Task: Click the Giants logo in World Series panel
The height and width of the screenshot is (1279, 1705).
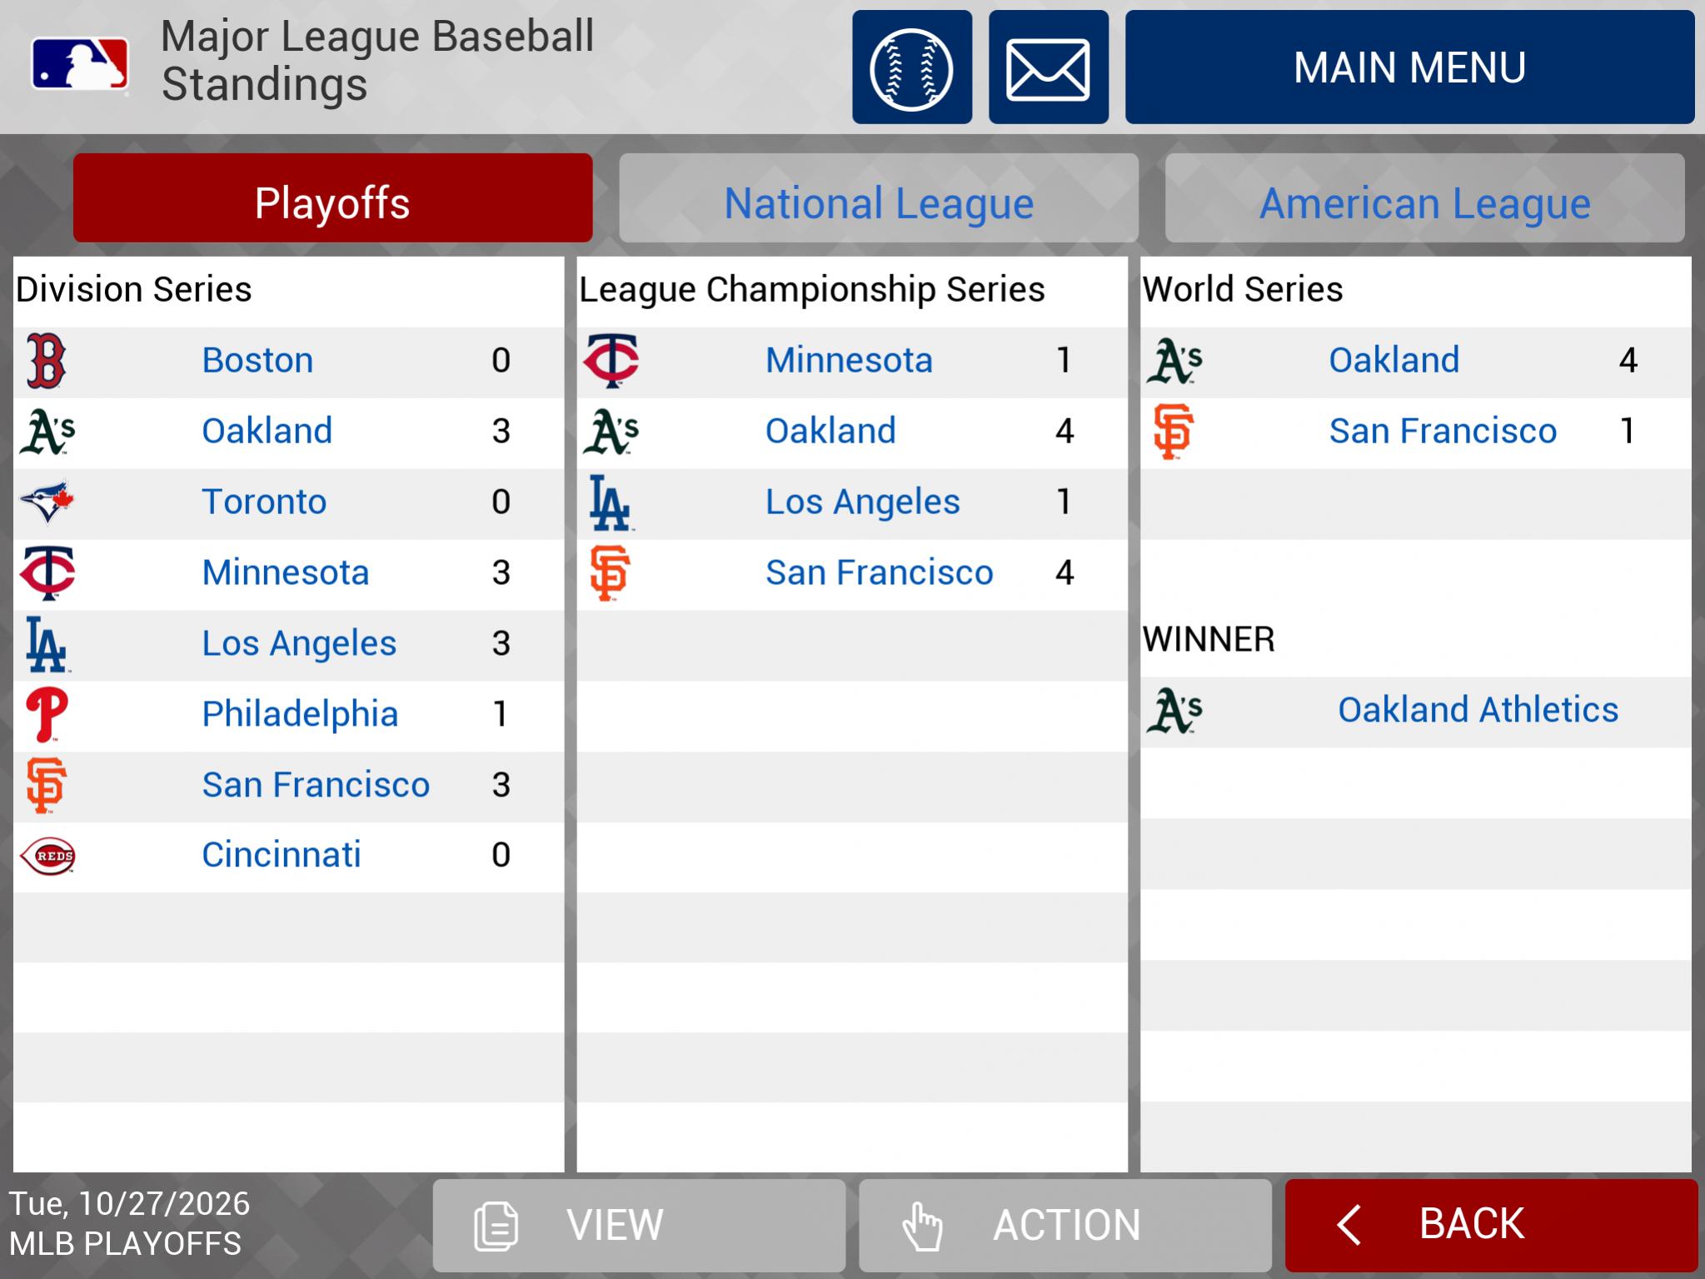Action: coord(1173,432)
